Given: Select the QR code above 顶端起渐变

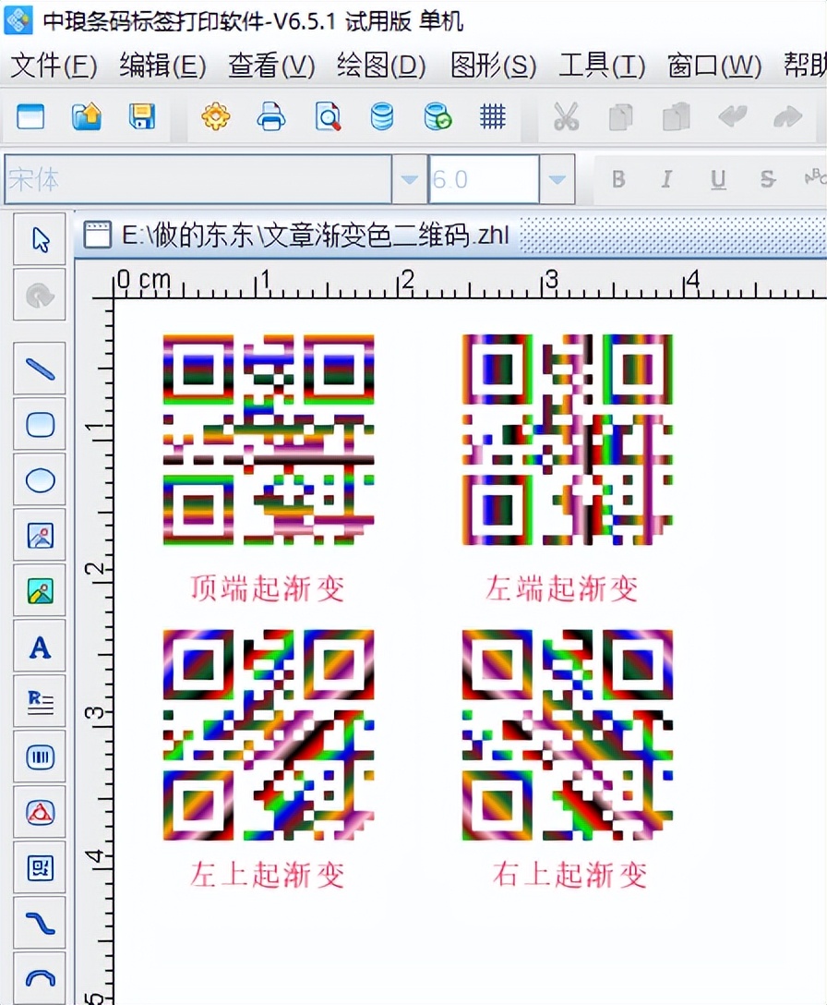Looking at the screenshot, I should pos(268,440).
